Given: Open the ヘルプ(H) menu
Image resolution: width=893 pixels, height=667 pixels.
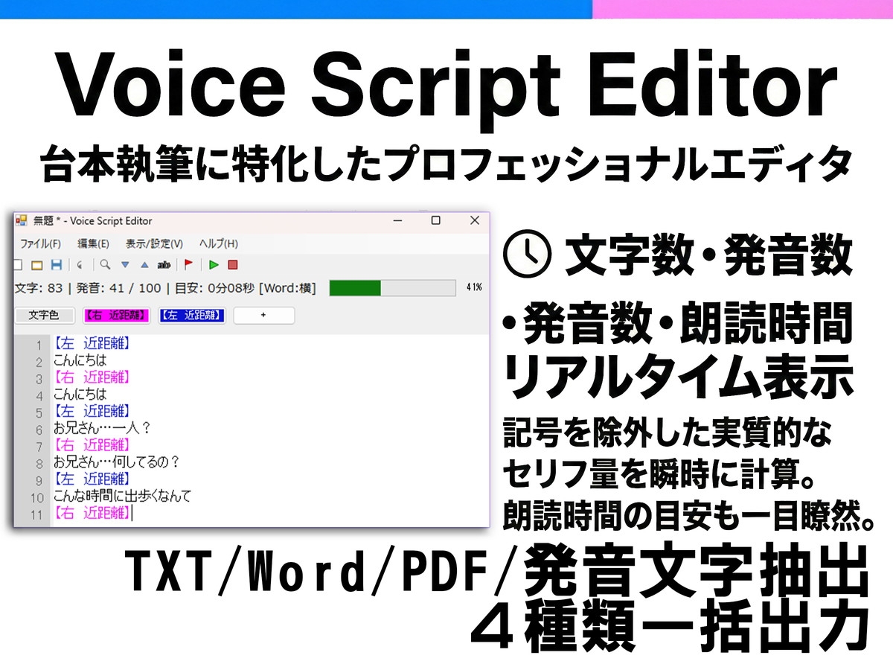Looking at the screenshot, I should click(219, 243).
